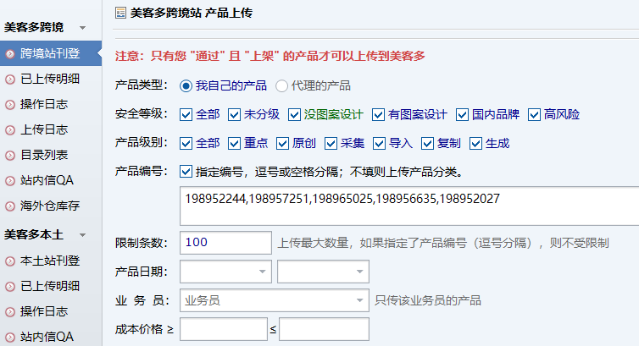Click the 限制条数 field showing 100
The width and height of the screenshot is (639, 346).
(225, 243)
